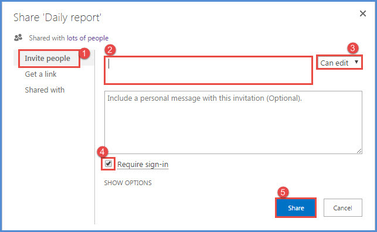The height and width of the screenshot is (232, 377).
Task: Close the Share dialog with the X
Action: tap(363, 13)
